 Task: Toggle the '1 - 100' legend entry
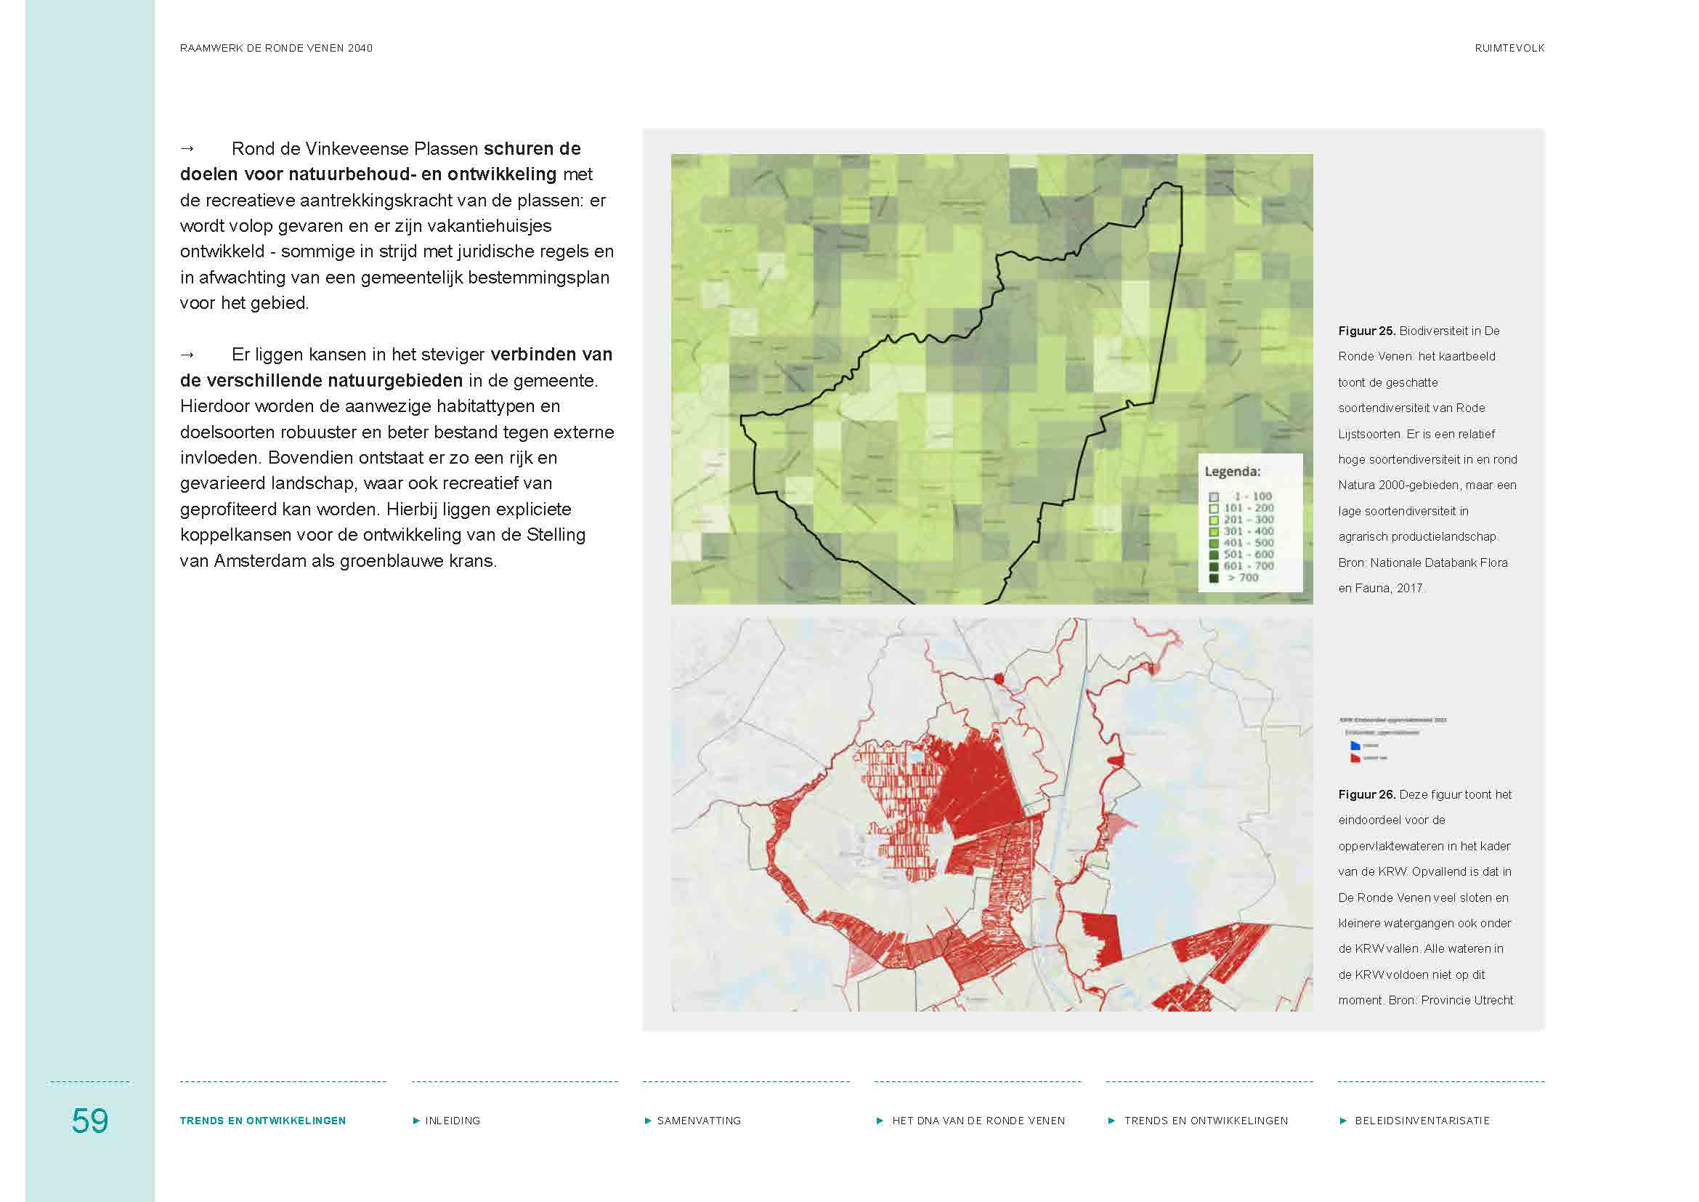pyautogui.click(x=1215, y=497)
